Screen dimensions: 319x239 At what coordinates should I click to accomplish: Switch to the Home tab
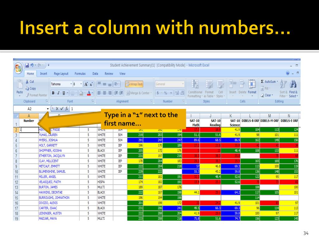point(30,73)
